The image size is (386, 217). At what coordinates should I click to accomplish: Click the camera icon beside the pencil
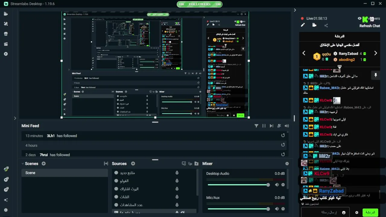[x=314, y=25]
